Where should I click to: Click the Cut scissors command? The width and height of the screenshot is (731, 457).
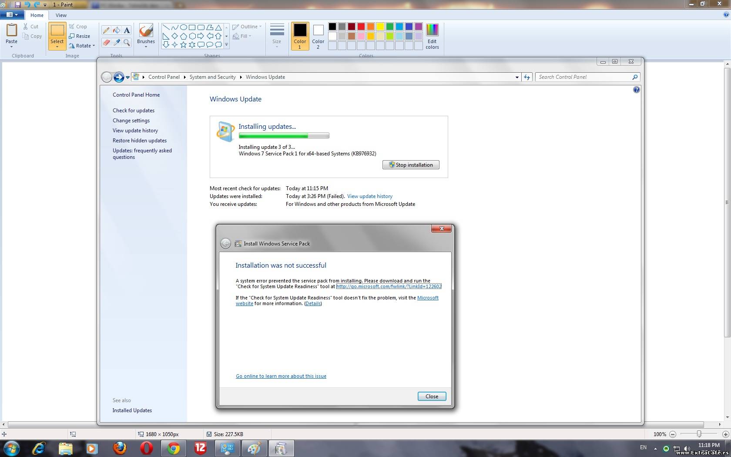(x=31, y=27)
